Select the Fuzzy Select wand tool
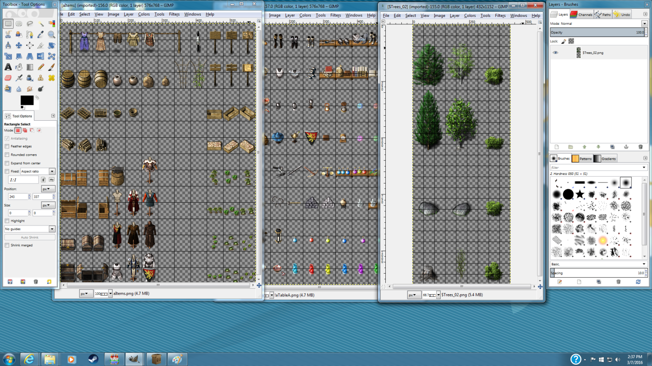Viewport: 652px width, 366px height. 41,23
